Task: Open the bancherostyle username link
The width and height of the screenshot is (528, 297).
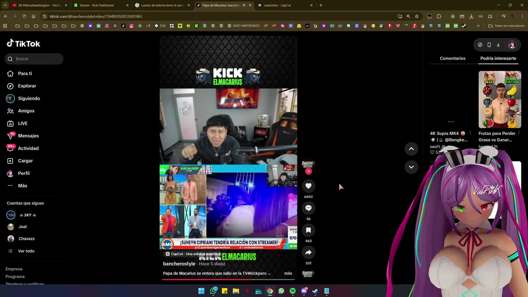Action: (x=179, y=264)
